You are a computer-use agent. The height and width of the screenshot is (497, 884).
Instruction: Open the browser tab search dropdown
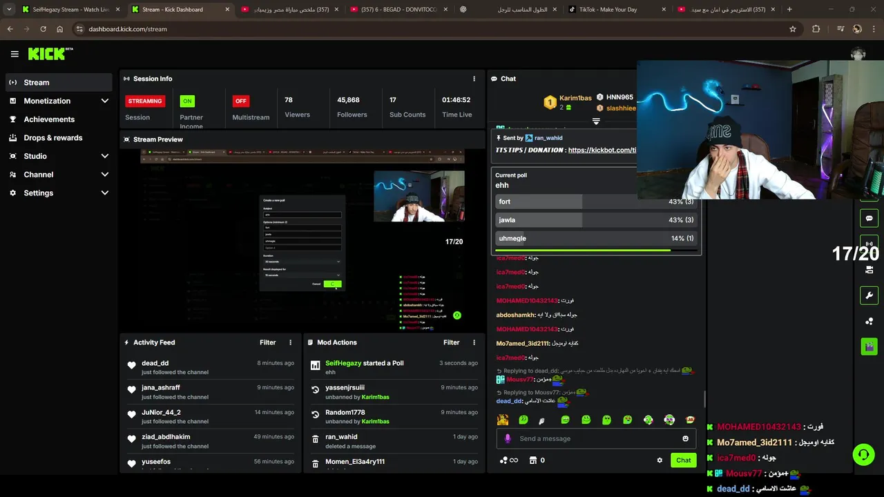tap(9, 10)
